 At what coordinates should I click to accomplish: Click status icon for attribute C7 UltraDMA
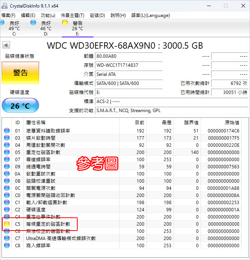(x=7, y=238)
